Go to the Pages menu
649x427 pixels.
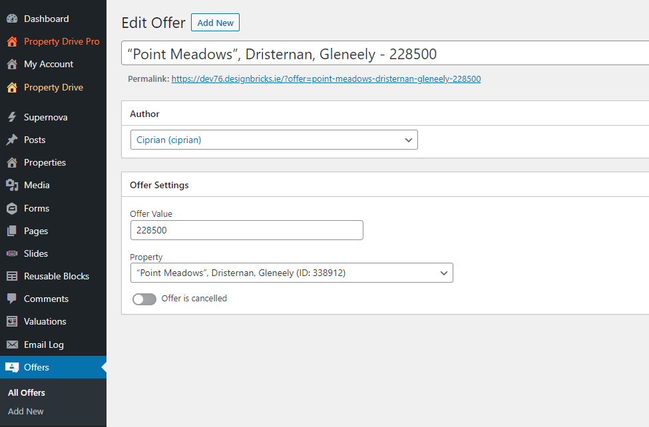coord(36,231)
